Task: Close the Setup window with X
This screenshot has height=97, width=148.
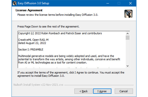Action: pos(130,3)
